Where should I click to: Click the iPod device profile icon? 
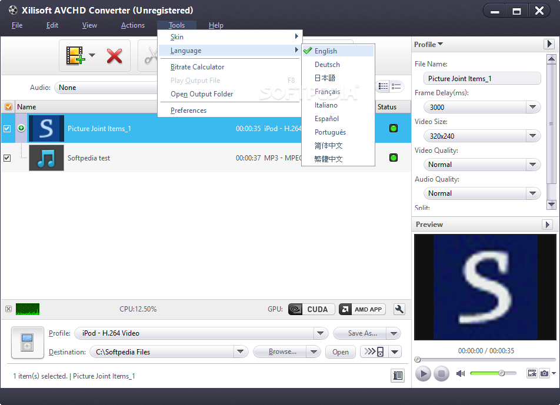28,342
